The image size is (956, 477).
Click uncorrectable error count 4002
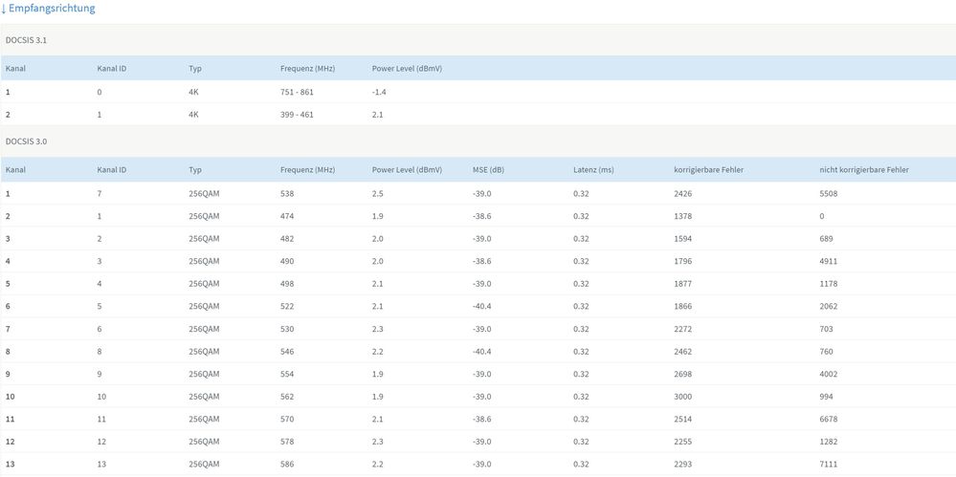coord(829,374)
